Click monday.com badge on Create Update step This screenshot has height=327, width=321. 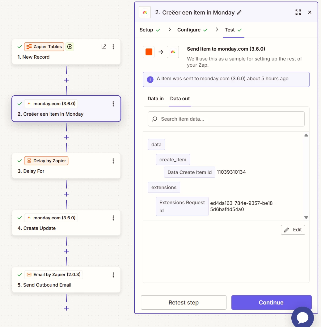(x=51, y=218)
